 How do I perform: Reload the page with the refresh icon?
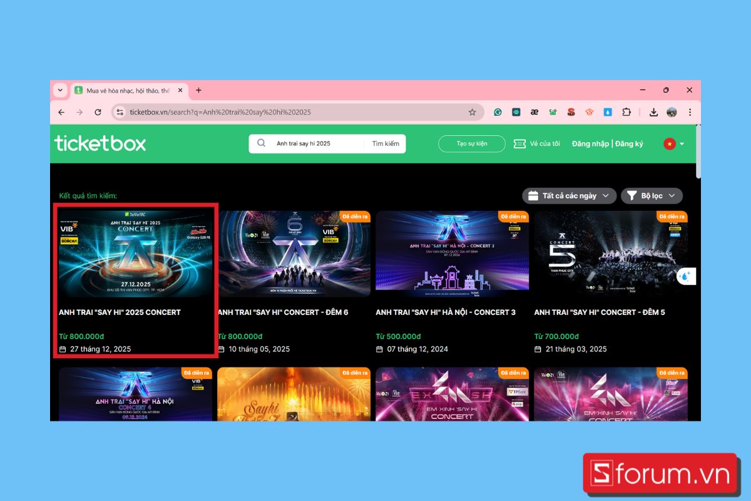98,112
